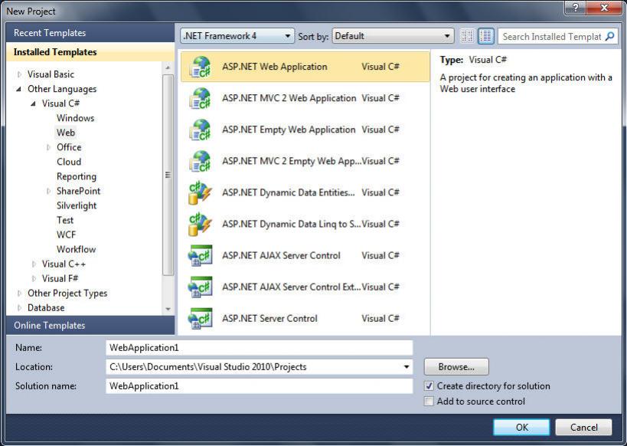The height and width of the screenshot is (446, 627).
Task: Click the ASP.NET Dynamic Data Linq icon
Action: point(200,225)
